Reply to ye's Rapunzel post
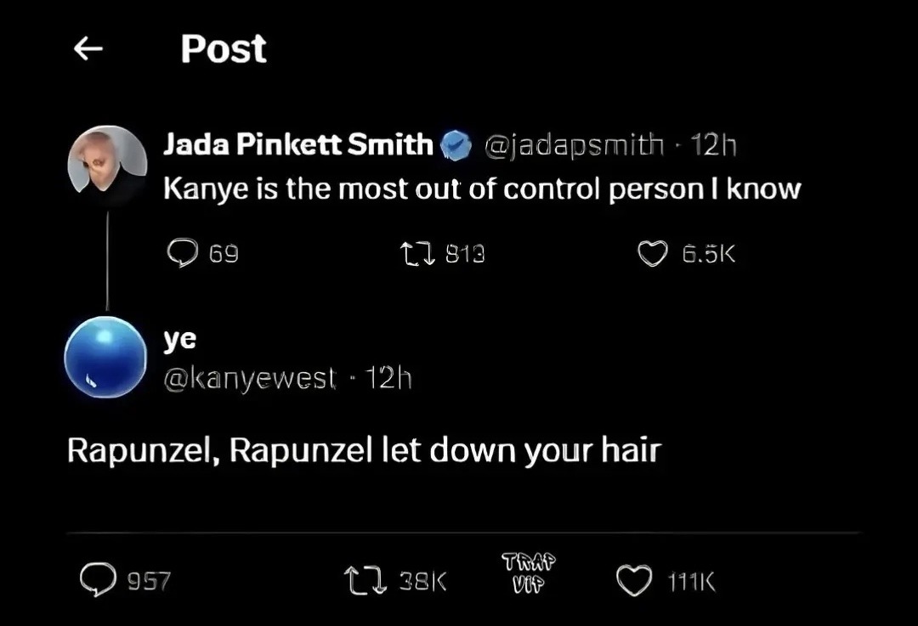The height and width of the screenshot is (626, 918). (98, 580)
